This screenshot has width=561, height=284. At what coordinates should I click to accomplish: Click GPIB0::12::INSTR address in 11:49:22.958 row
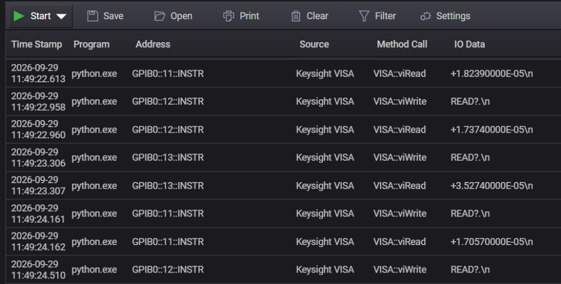coord(168,102)
